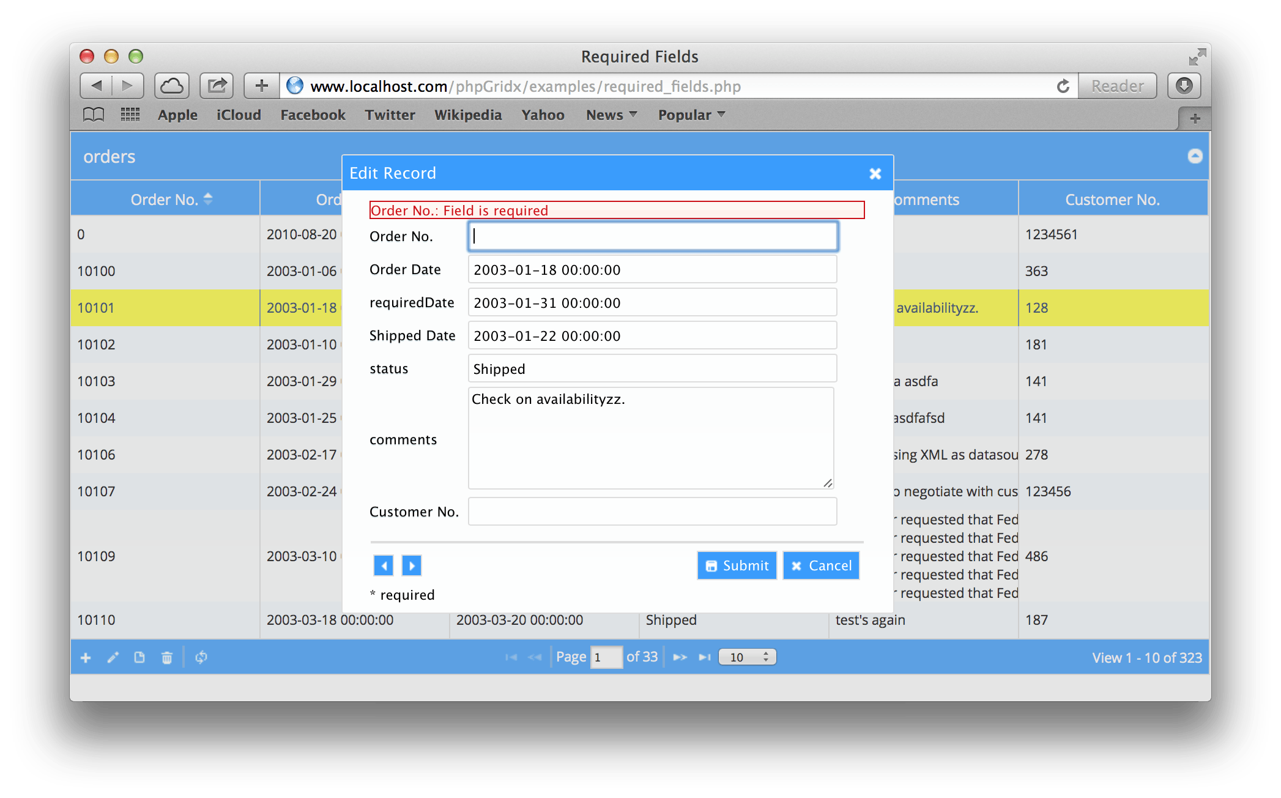Open the Reading List book icon
1281x798 pixels.
[x=94, y=114]
